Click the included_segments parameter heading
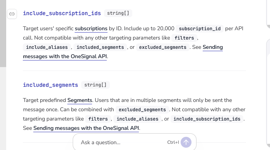 pyautogui.click(x=50, y=85)
